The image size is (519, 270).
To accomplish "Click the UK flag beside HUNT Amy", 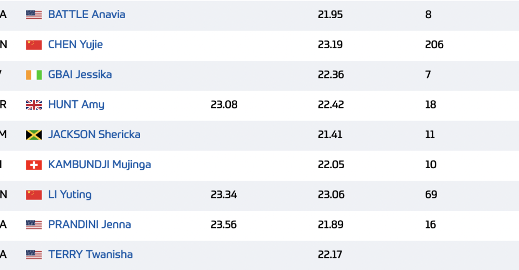I will click(x=34, y=105).
